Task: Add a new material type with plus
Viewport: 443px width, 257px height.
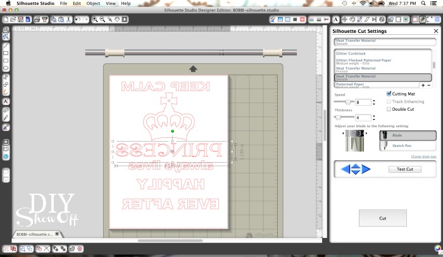Action: pyautogui.click(x=423, y=85)
